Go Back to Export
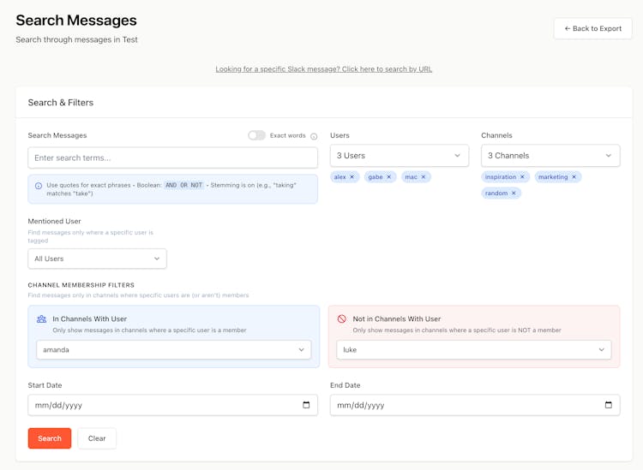643x470 pixels. (592, 28)
